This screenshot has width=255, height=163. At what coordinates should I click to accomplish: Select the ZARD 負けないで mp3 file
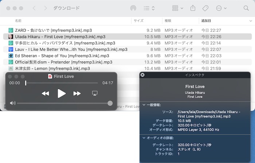[127, 30]
